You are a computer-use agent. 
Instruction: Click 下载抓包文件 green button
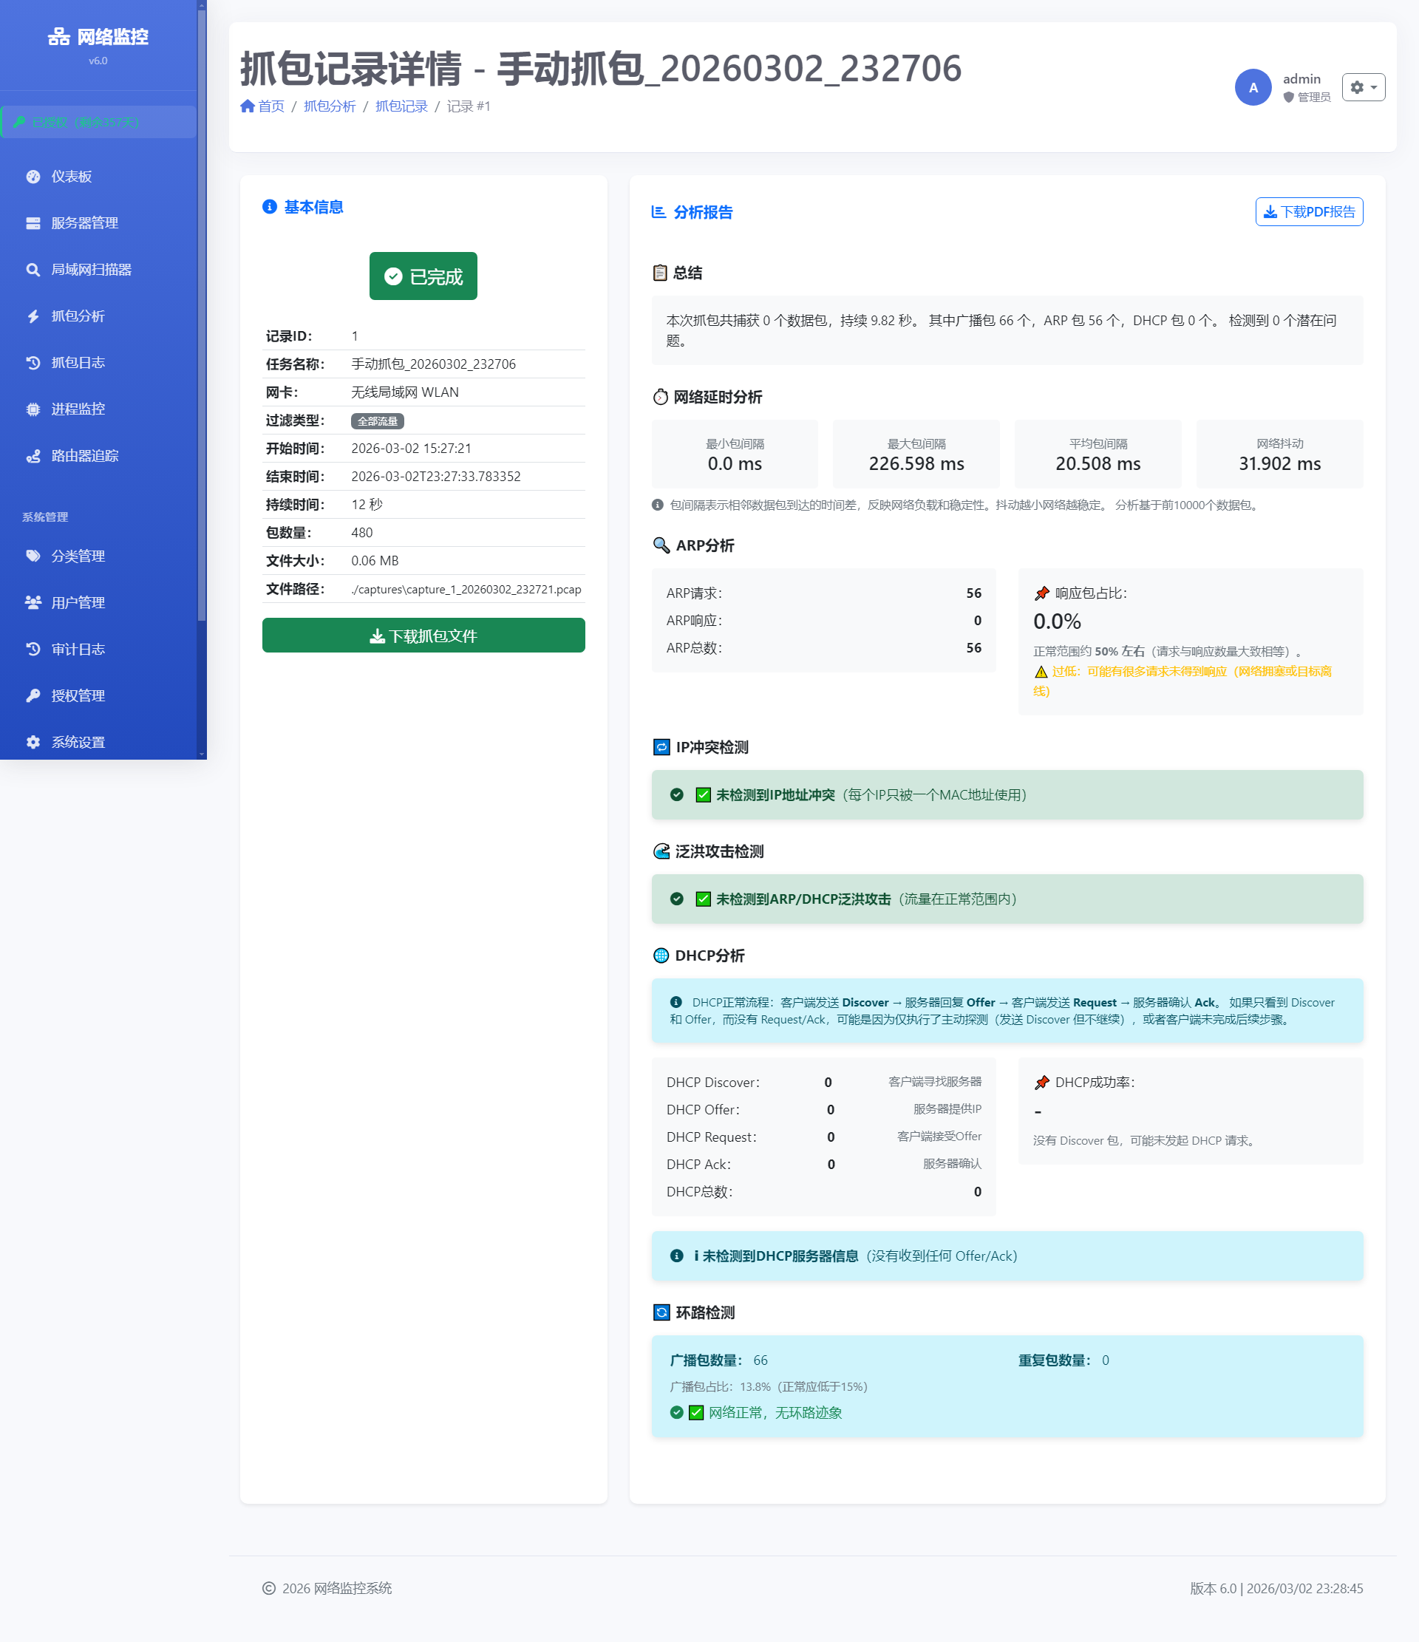423,636
